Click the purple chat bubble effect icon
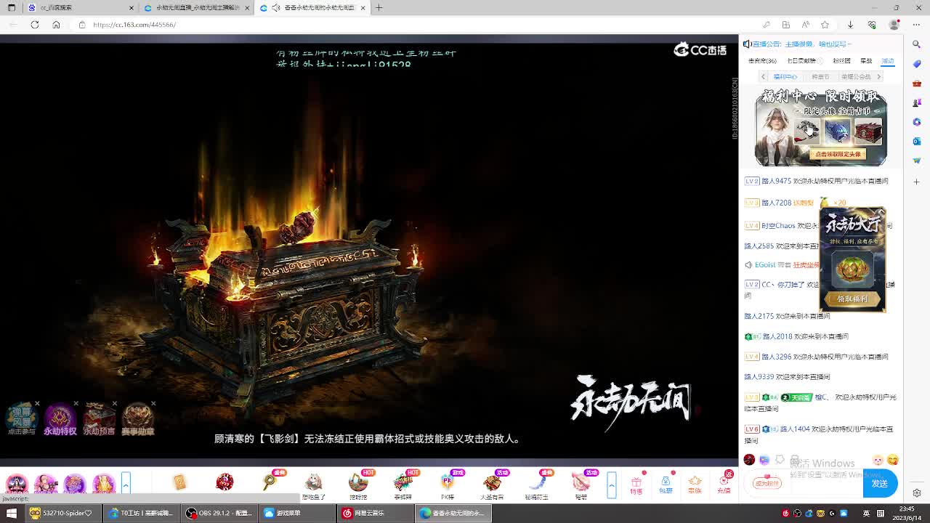Image resolution: width=930 pixels, height=523 pixels. [x=764, y=460]
